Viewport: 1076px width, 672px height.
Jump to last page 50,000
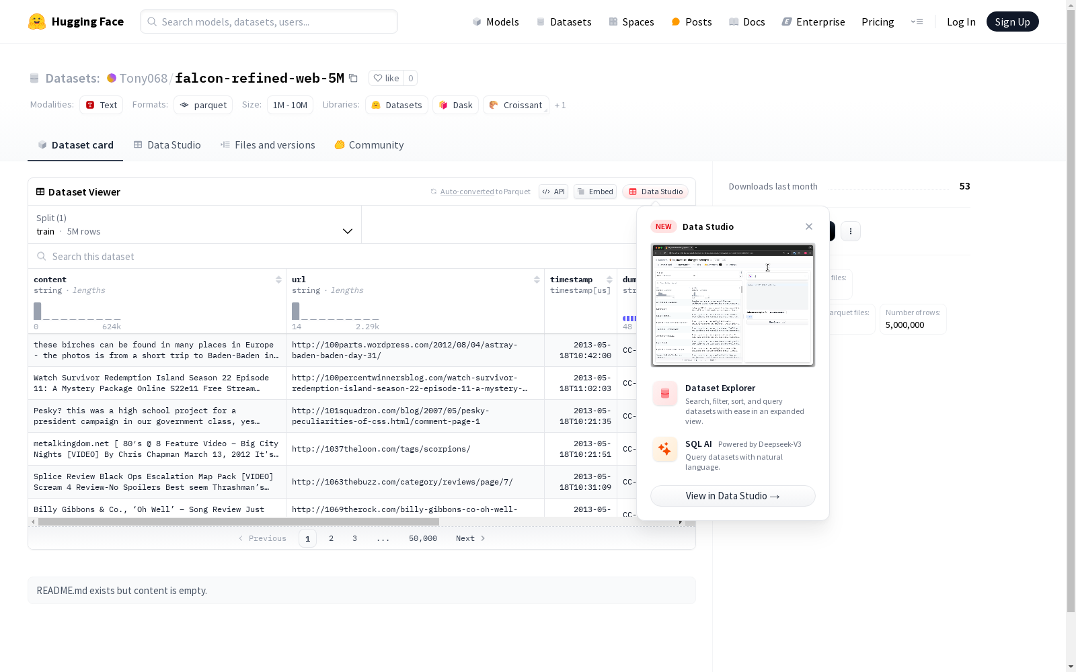pos(423,538)
